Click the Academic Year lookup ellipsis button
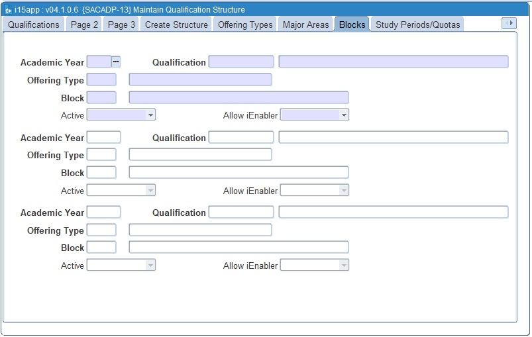This screenshot has width=532, height=337. (116, 62)
